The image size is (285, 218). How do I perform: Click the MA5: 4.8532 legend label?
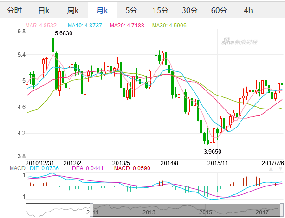click(x=41, y=25)
